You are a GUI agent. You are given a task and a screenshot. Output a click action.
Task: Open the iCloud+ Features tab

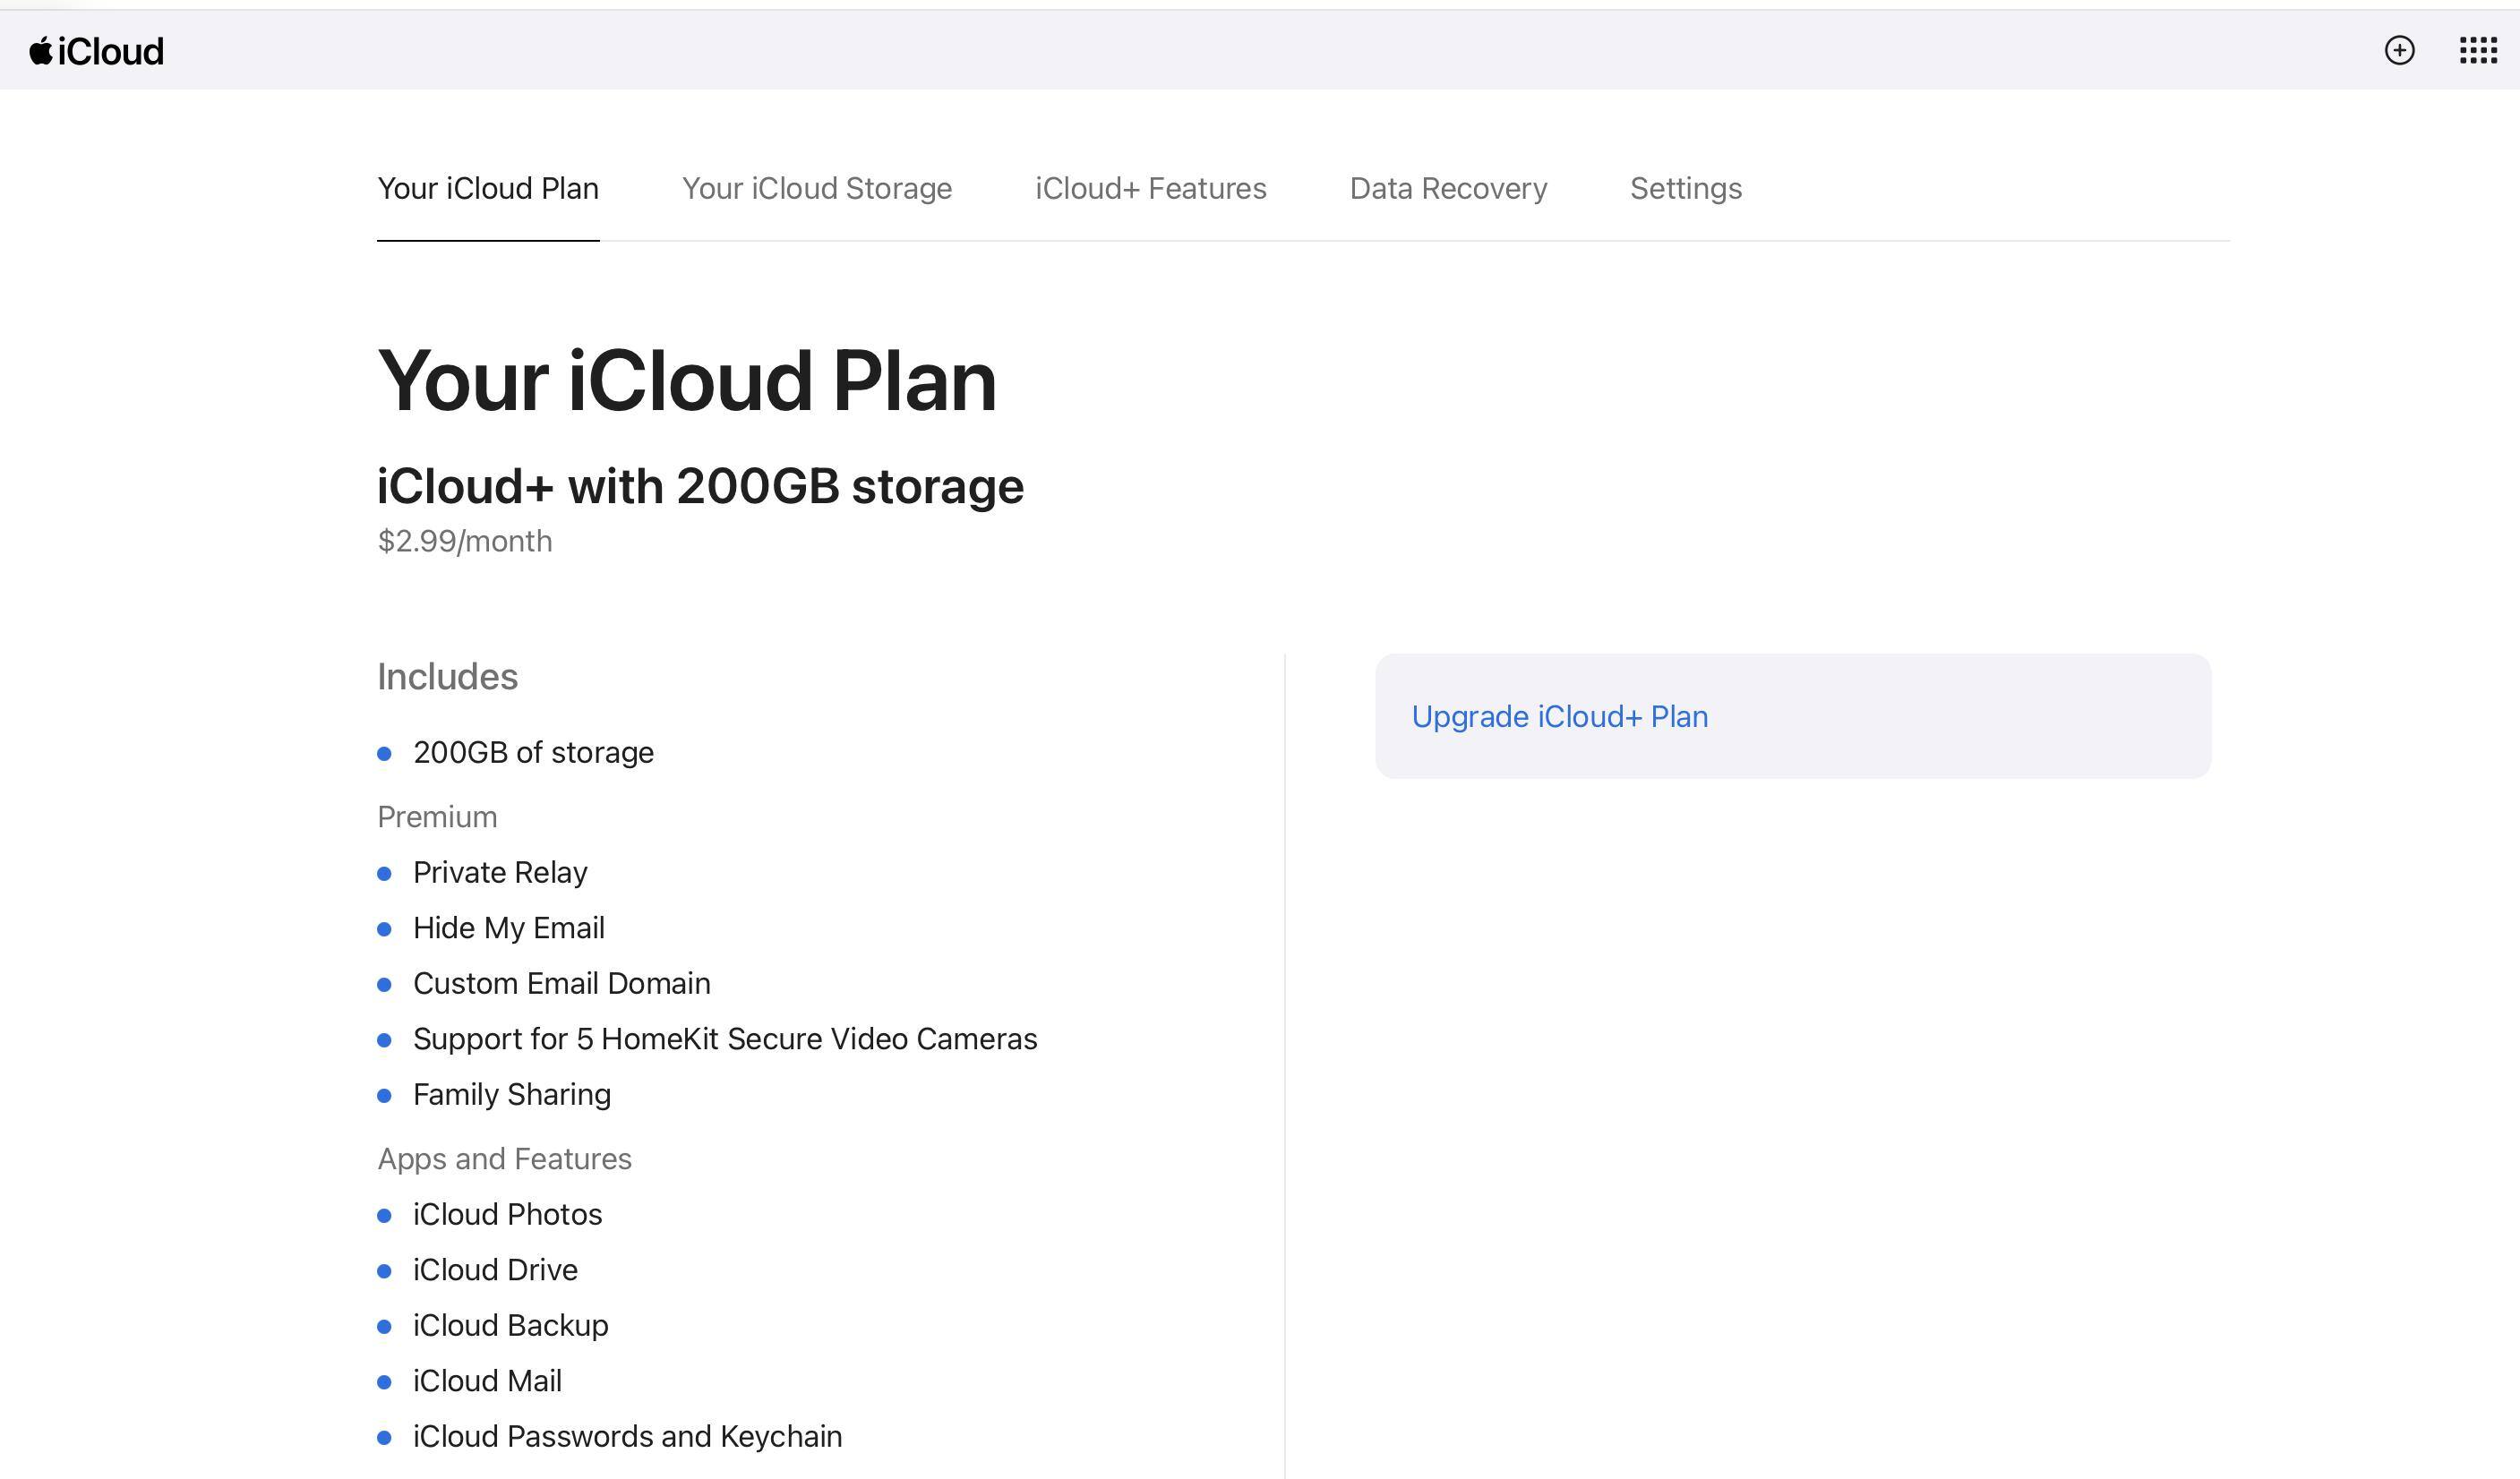click(x=1150, y=188)
